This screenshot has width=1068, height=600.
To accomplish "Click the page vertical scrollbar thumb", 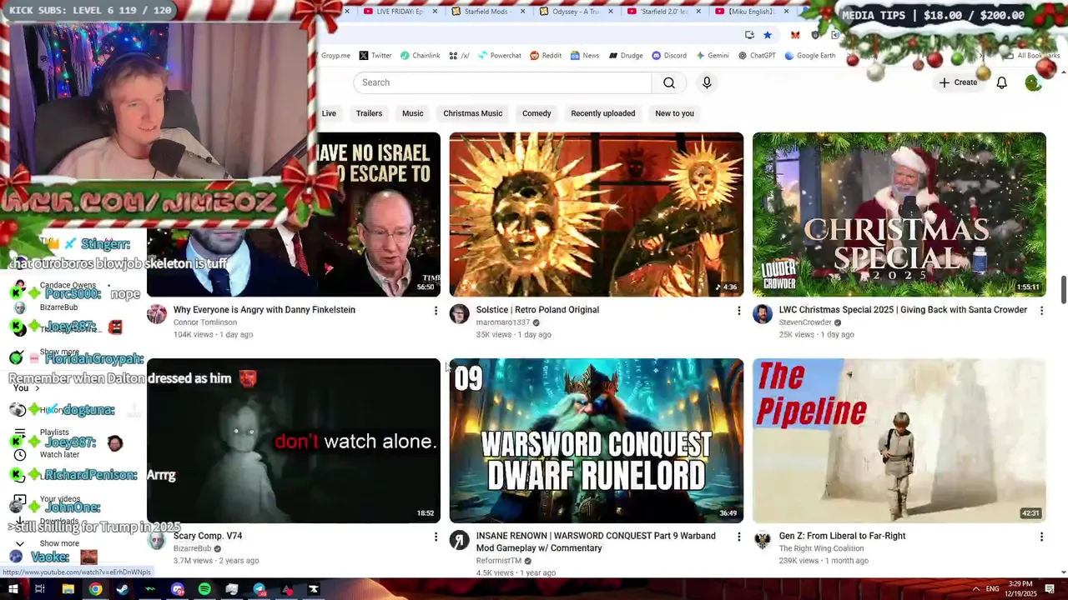I will tap(1063, 289).
